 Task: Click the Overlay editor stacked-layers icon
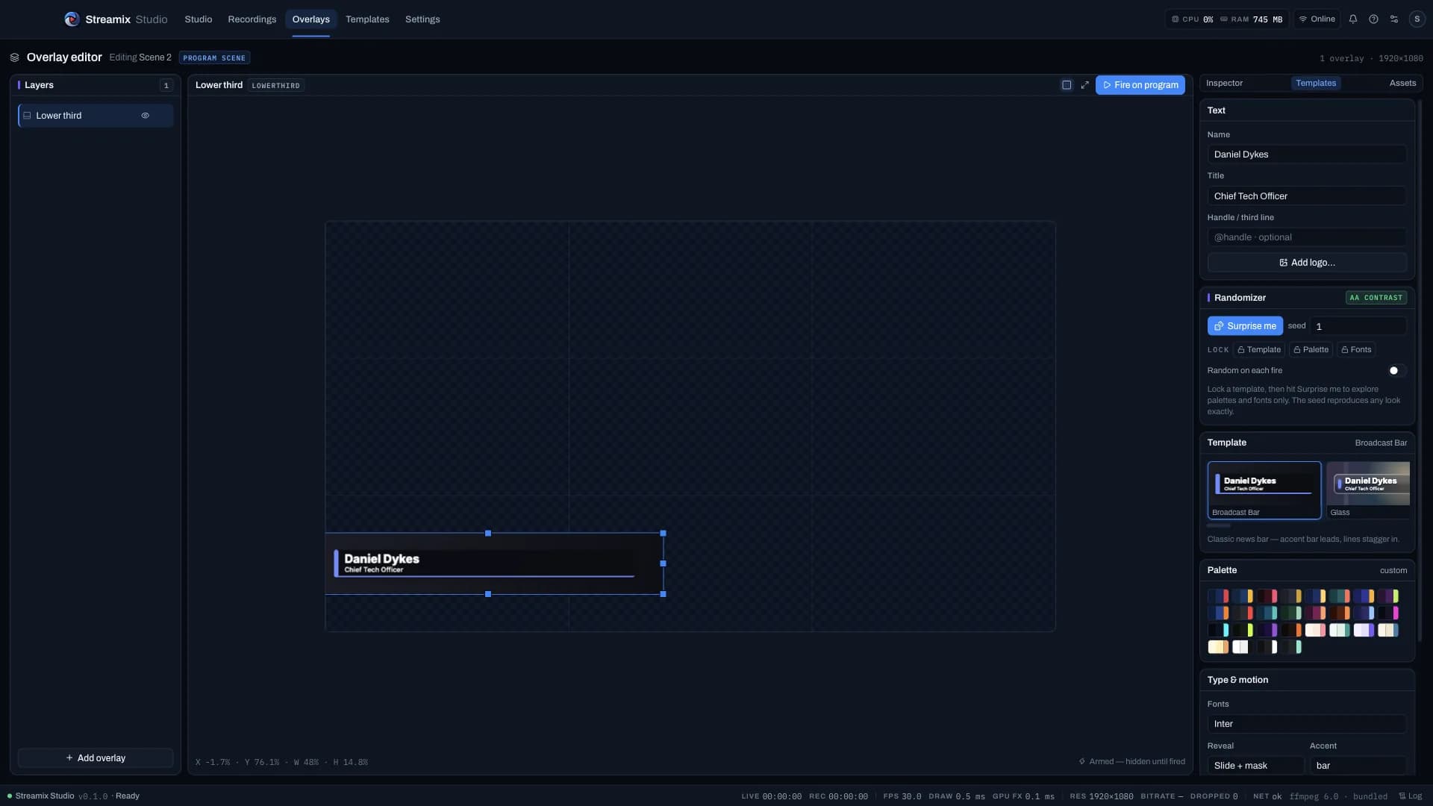coord(14,57)
